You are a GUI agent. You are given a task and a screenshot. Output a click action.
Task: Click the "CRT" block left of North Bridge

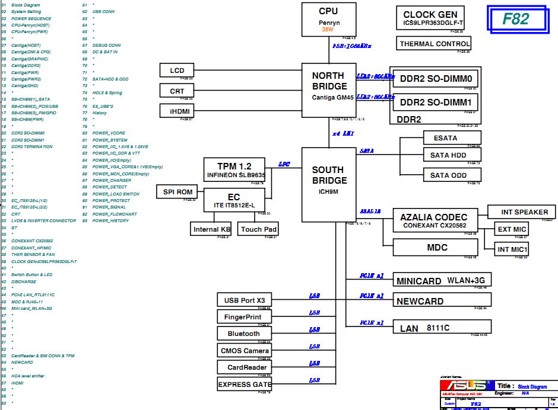pyautogui.click(x=177, y=91)
